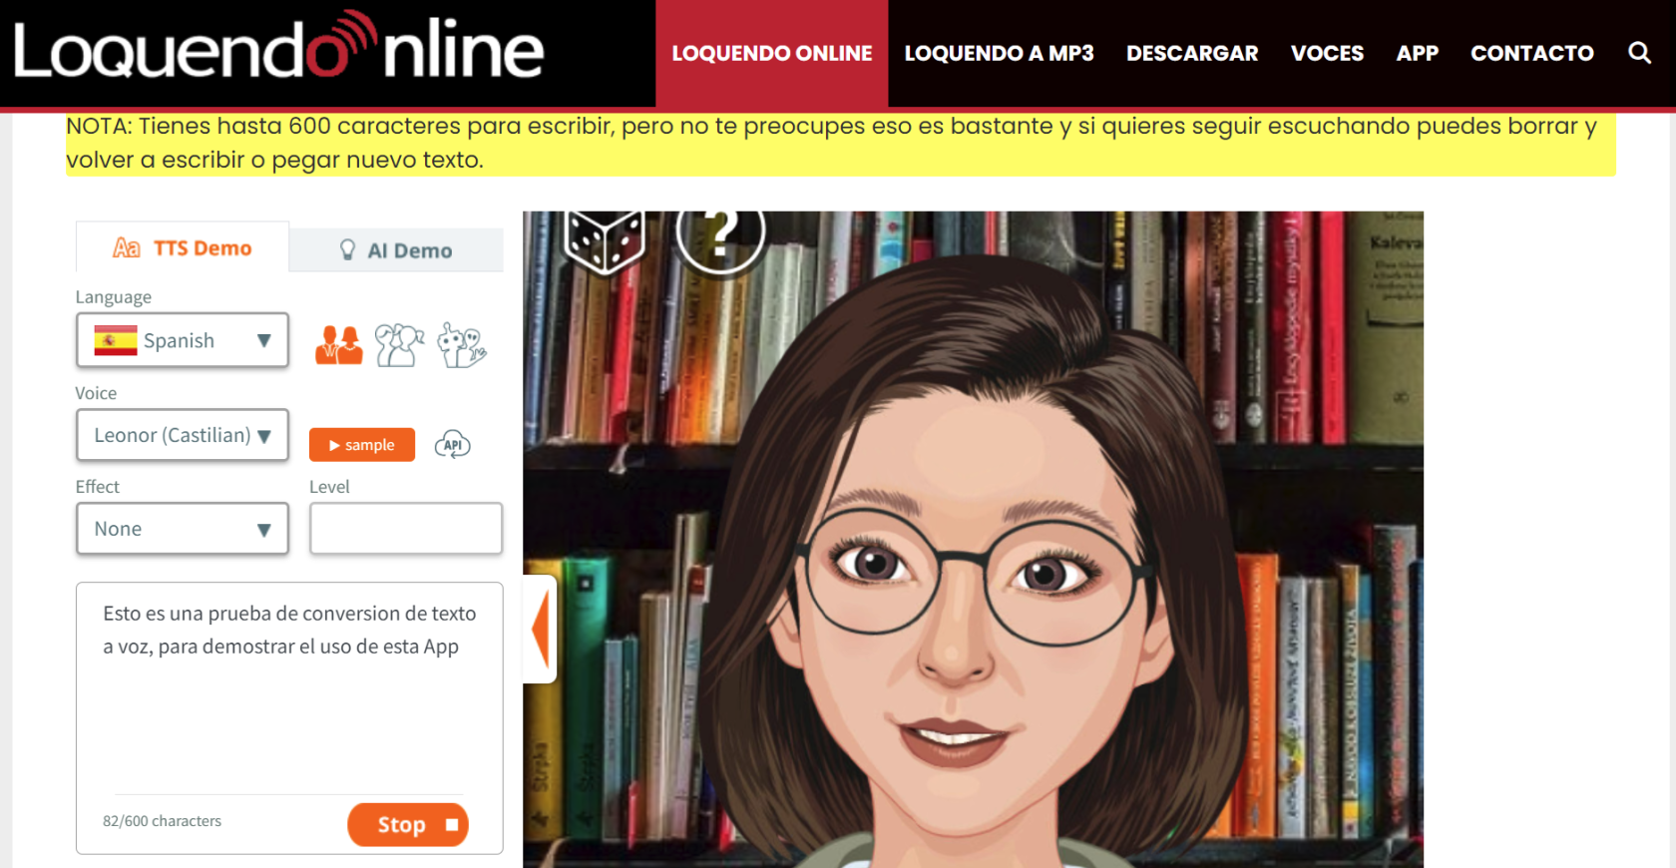Click the yellow NOTA notice text
The height and width of the screenshot is (868, 1676).
tap(840, 143)
